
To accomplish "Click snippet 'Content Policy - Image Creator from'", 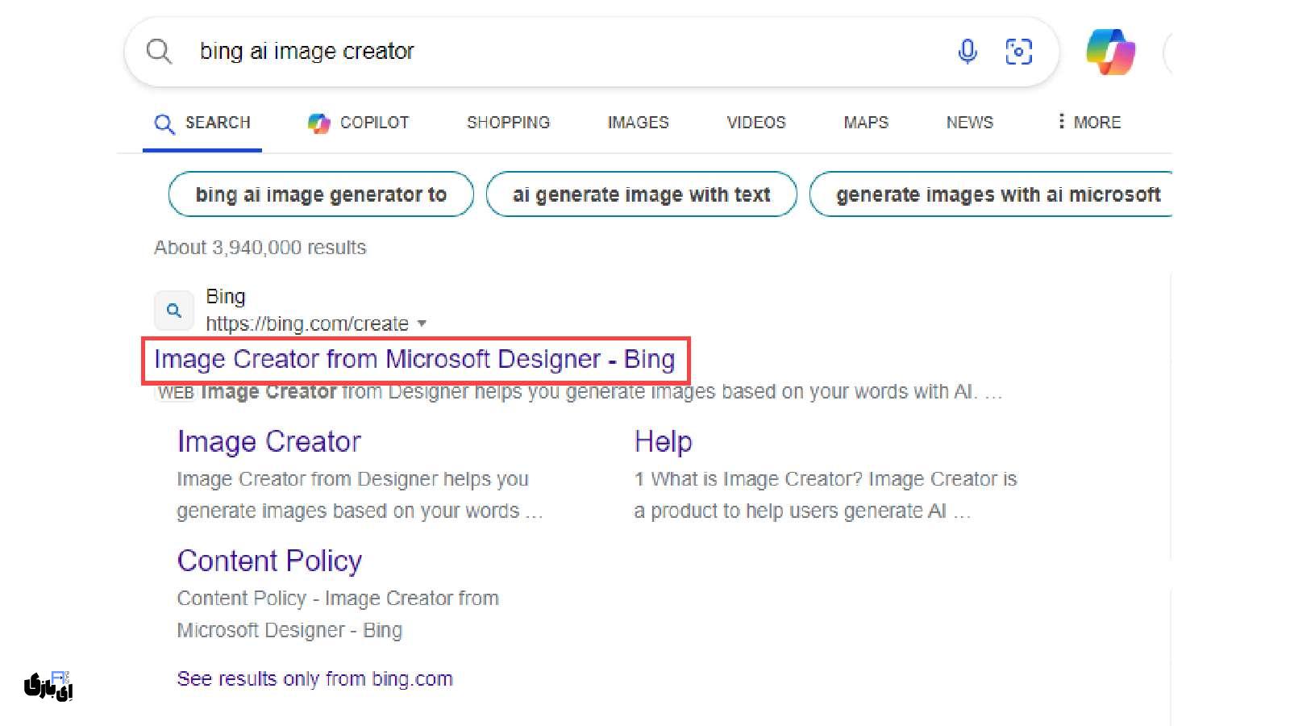I will (338, 599).
